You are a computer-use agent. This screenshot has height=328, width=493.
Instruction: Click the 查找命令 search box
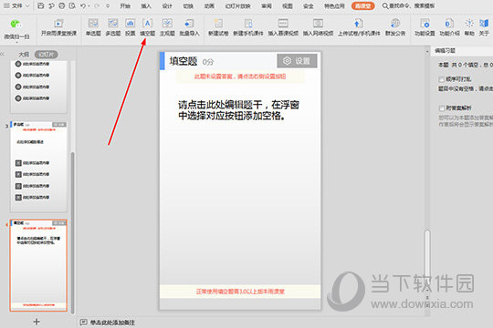tap(408, 5)
